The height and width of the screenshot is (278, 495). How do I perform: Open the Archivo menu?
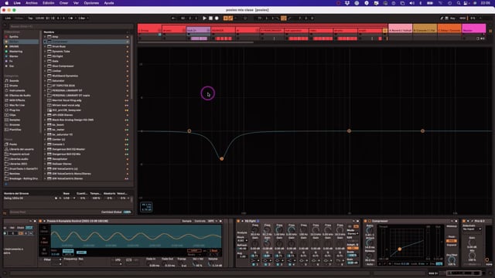tap(31, 3)
